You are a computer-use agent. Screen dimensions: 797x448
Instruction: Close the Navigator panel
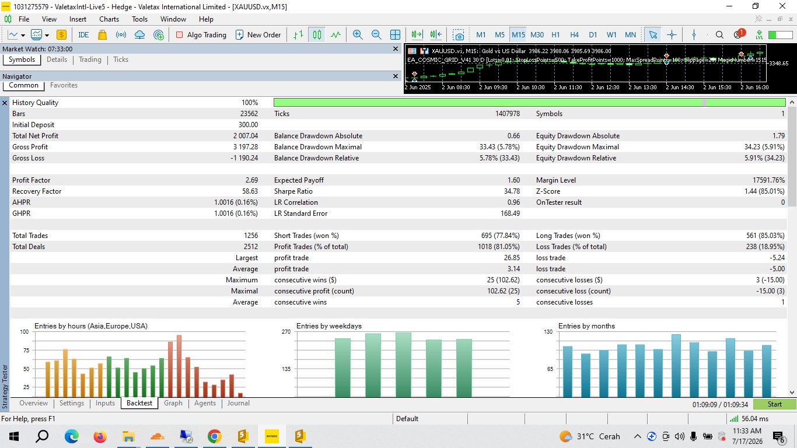pos(396,76)
